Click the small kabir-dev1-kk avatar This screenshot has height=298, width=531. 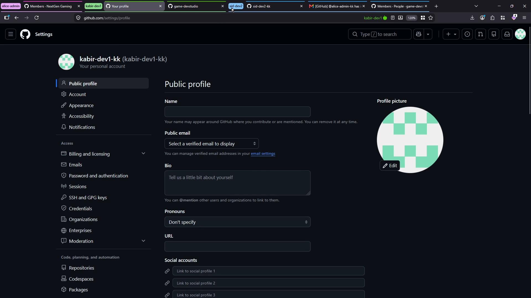(x=66, y=62)
